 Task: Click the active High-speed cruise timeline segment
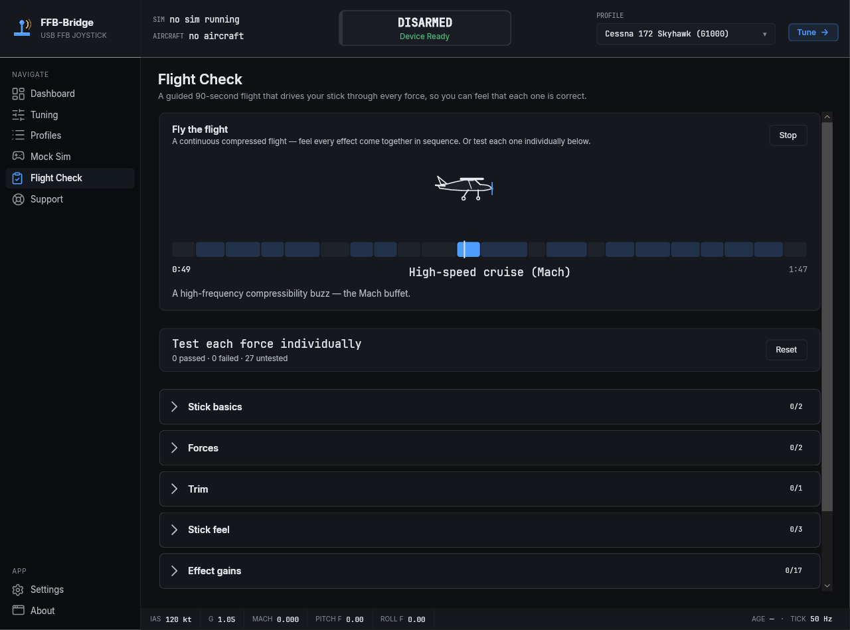coord(469,250)
